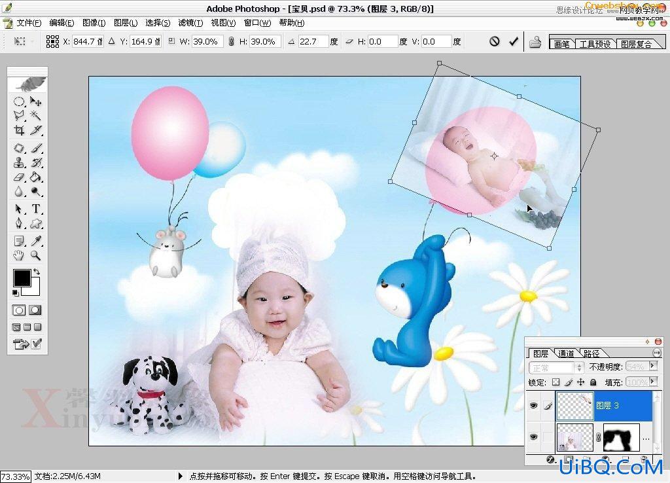Open the 编辑(E) menu
The height and width of the screenshot is (483, 670).
[x=62, y=23]
